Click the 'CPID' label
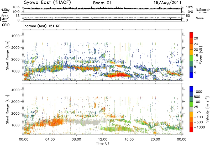The height and width of the screenshot is (145, 210). coord(6,25)
